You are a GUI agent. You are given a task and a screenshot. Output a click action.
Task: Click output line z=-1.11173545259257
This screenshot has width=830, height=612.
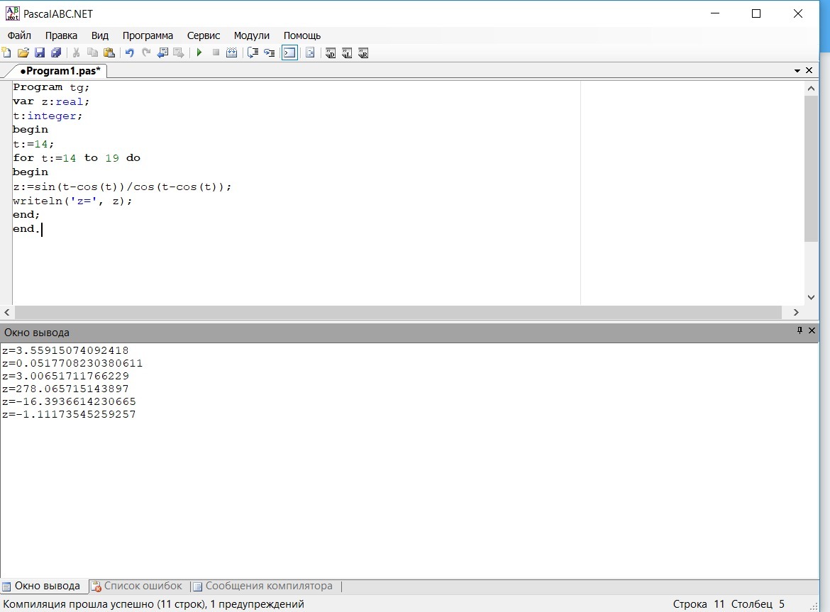69,414
